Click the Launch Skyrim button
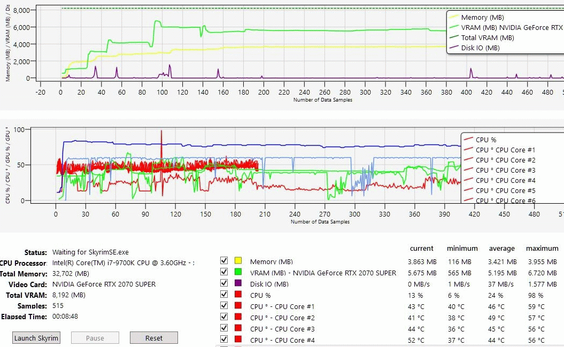Screen dimensions: 564x347 [x=36, y=338]
